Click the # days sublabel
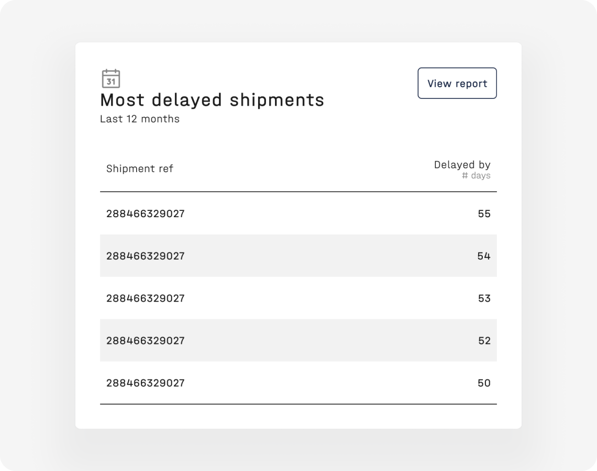Viewport: 597px width, 471px height. pos(476,175)
